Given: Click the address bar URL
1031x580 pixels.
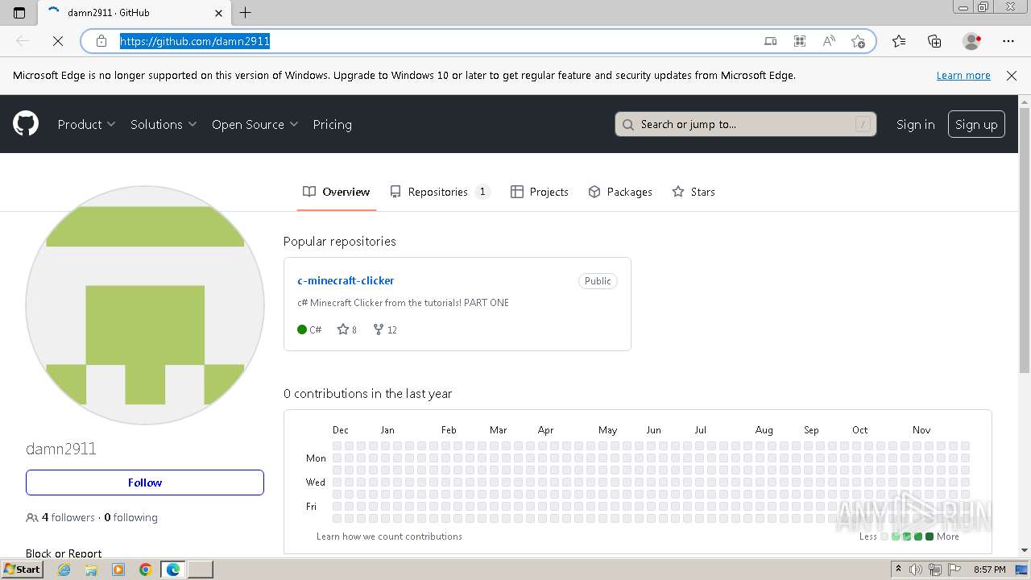Looking at the screenshot, I should point(195,41).
